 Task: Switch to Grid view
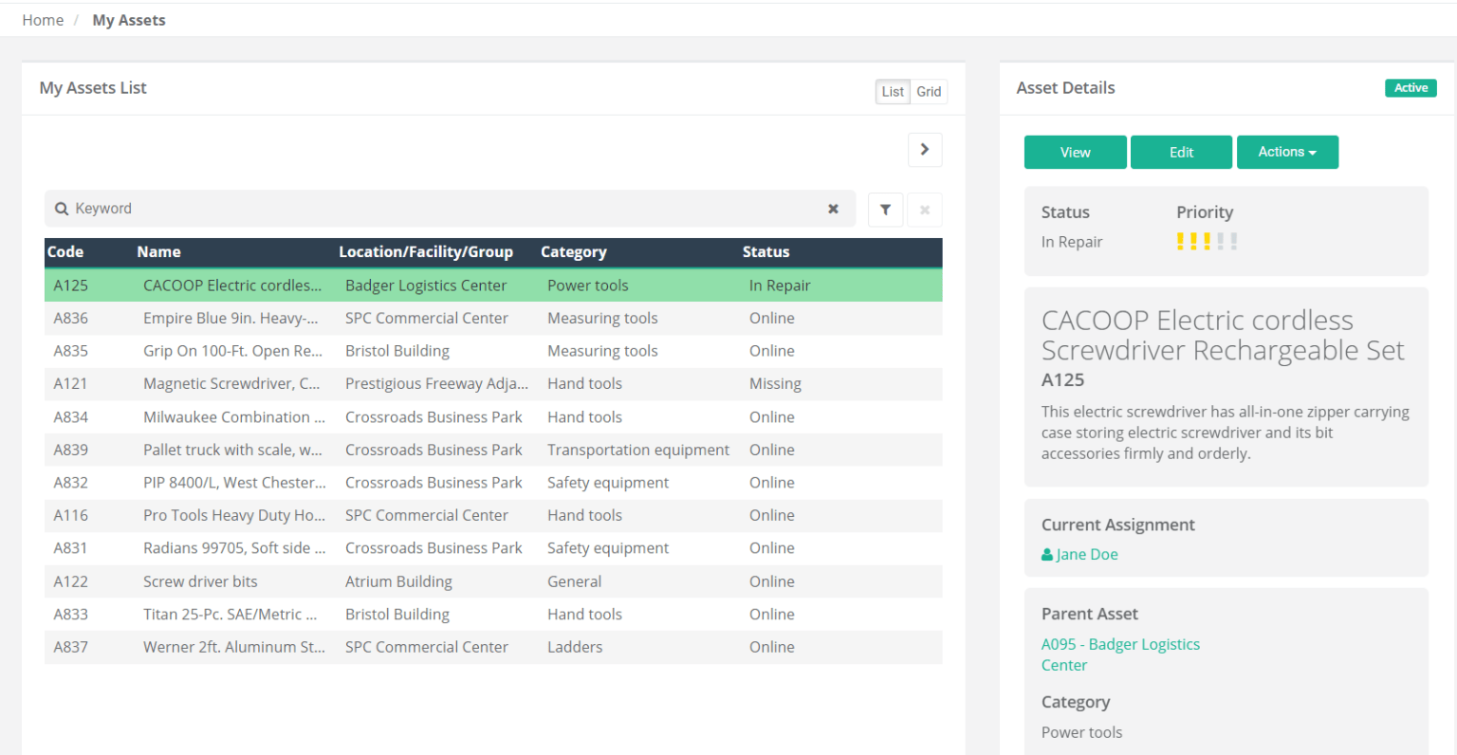point(929,91)
